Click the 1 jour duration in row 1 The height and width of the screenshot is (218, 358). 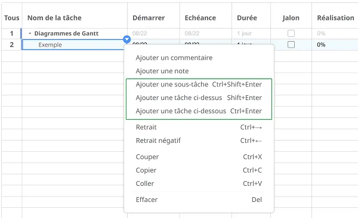tap(244, 33)
